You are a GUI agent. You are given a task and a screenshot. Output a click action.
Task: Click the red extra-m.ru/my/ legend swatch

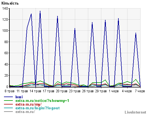click(8, 104)
